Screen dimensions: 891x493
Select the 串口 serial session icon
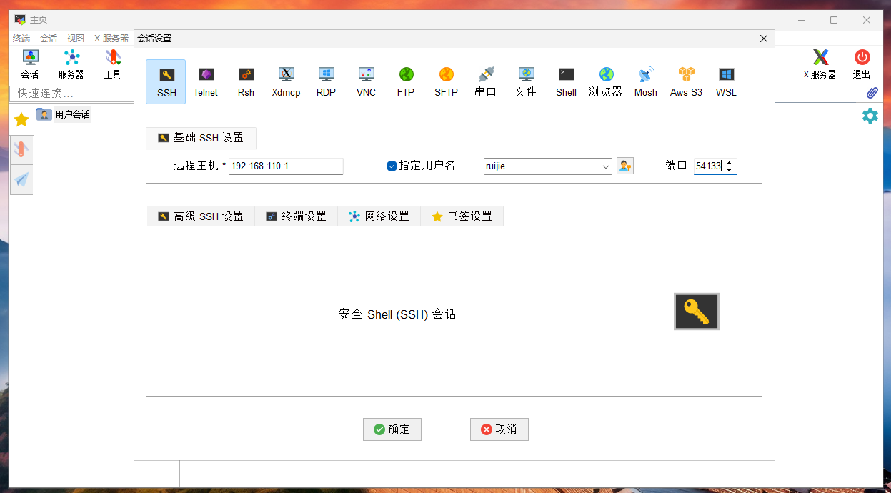(x=486, y=81)
